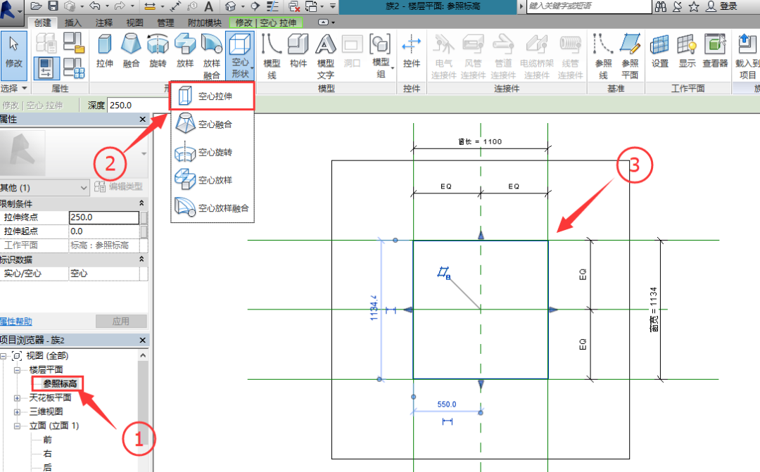760x472 pixels.
Task: Click the Undo arrow in quick access toolbar
Action: click(x=95, y=6)
